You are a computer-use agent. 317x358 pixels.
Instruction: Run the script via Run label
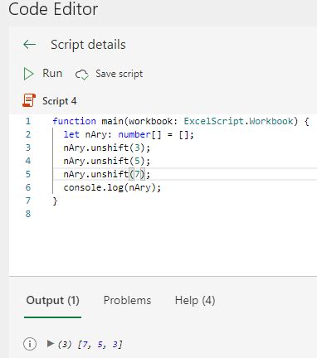[52, 74]
